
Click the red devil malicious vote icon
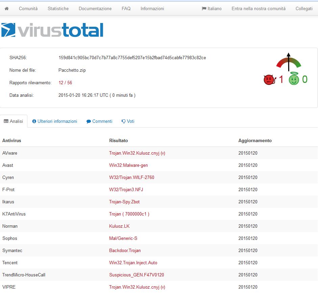point(270,80)
